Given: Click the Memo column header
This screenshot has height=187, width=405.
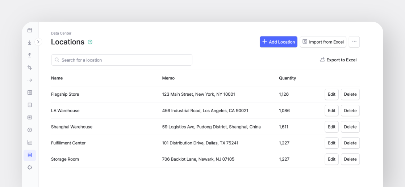Looking at the screenshot, I should pyautogui.click(x=168, y=78).
